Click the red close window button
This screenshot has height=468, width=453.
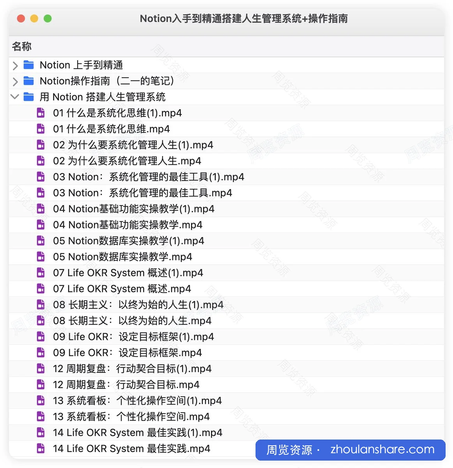pos(21,18)
